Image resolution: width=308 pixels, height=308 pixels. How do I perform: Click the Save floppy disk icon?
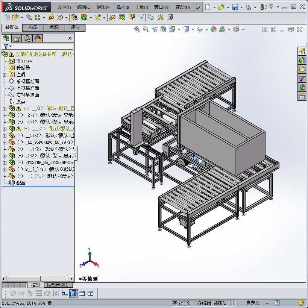click(235, 7)
